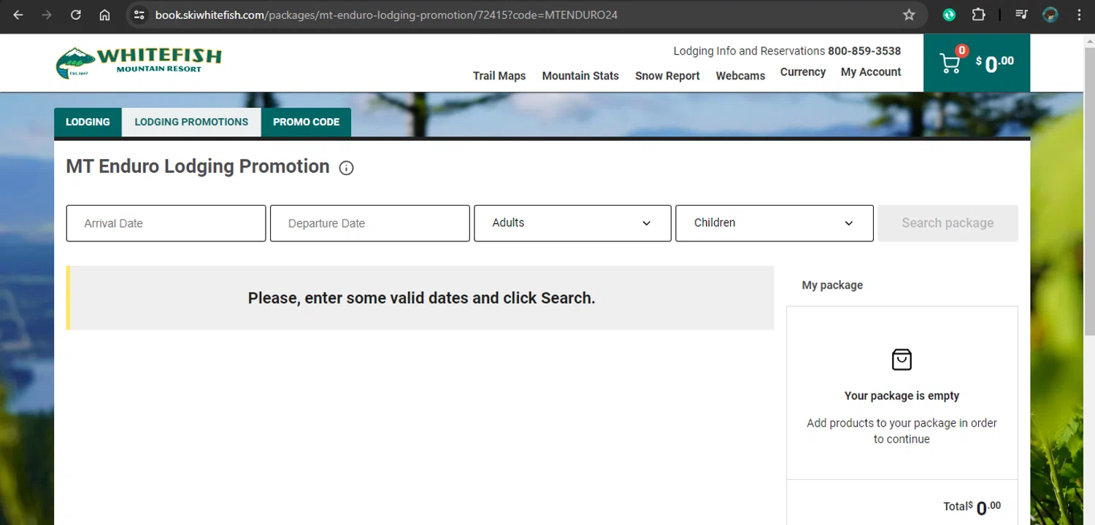Screen dimensions: 1095x525
Task: Click 'Your package is empty' text
Action: point(902,396)
